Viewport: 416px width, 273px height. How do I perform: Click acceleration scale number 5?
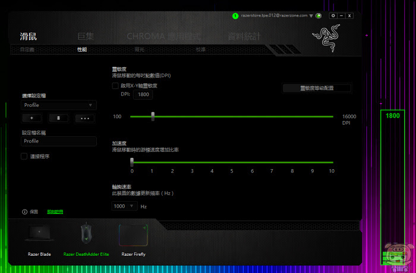point(232,172)
